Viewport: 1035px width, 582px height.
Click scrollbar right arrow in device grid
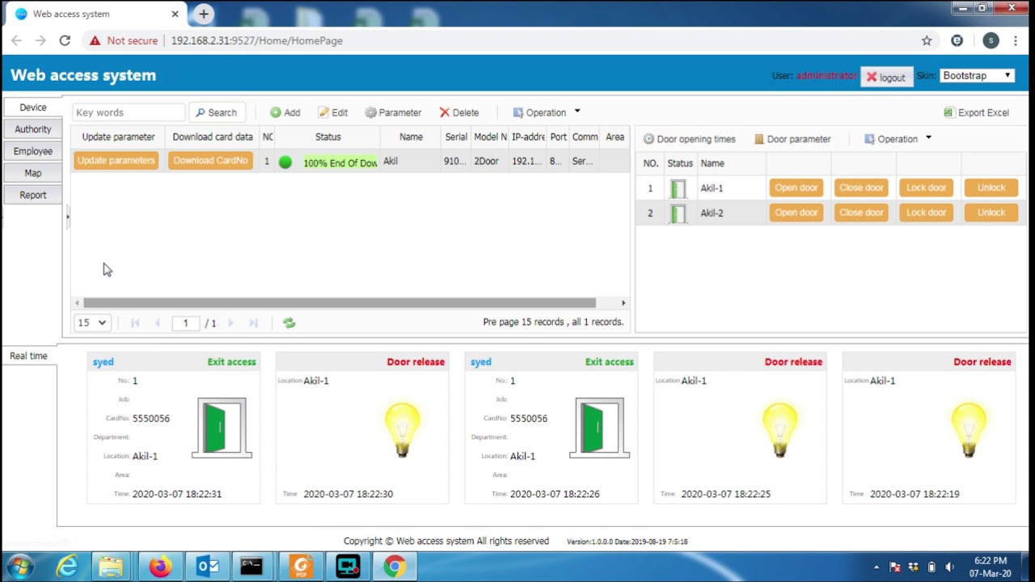coord(623,302)
